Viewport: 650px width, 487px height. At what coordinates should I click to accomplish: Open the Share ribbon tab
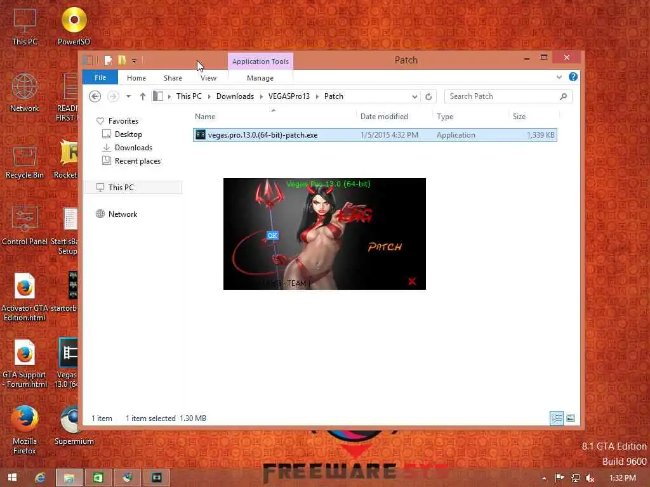(173, 78)
